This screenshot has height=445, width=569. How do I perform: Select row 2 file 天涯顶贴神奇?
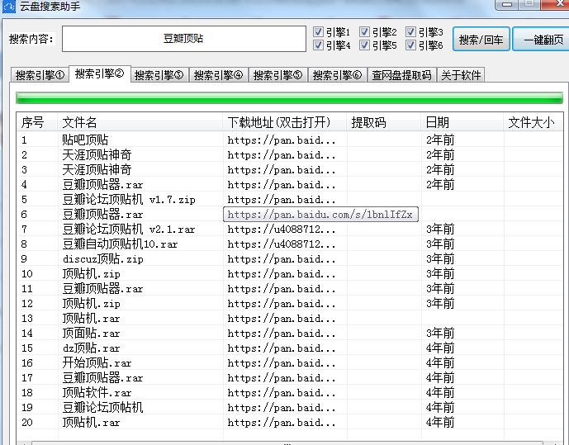click(x=97, y=155)
